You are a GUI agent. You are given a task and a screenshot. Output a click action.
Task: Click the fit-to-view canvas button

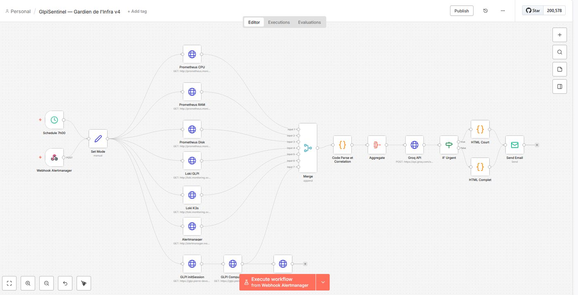tap(9, 283)
